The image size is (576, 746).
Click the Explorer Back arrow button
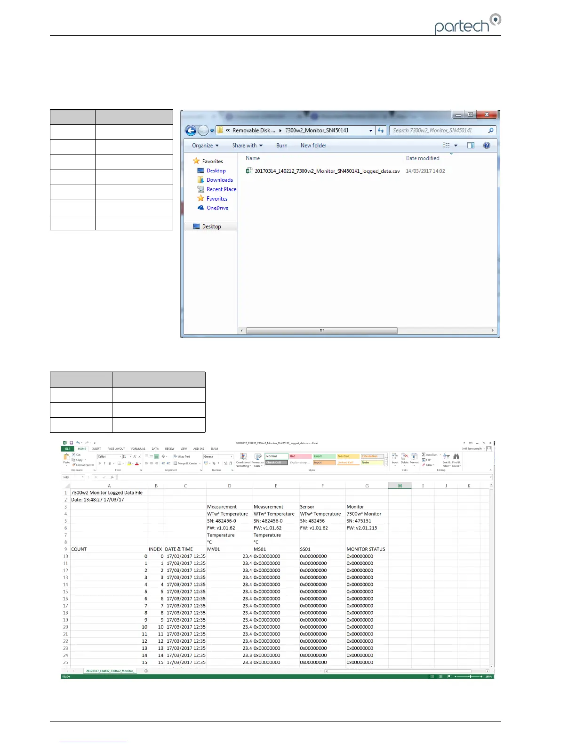coord(191,130)
